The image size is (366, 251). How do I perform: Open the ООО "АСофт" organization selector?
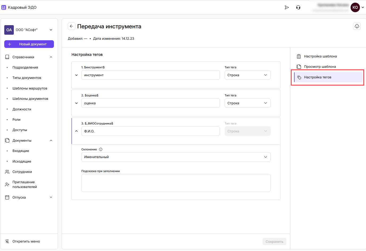tap(29, 30)
